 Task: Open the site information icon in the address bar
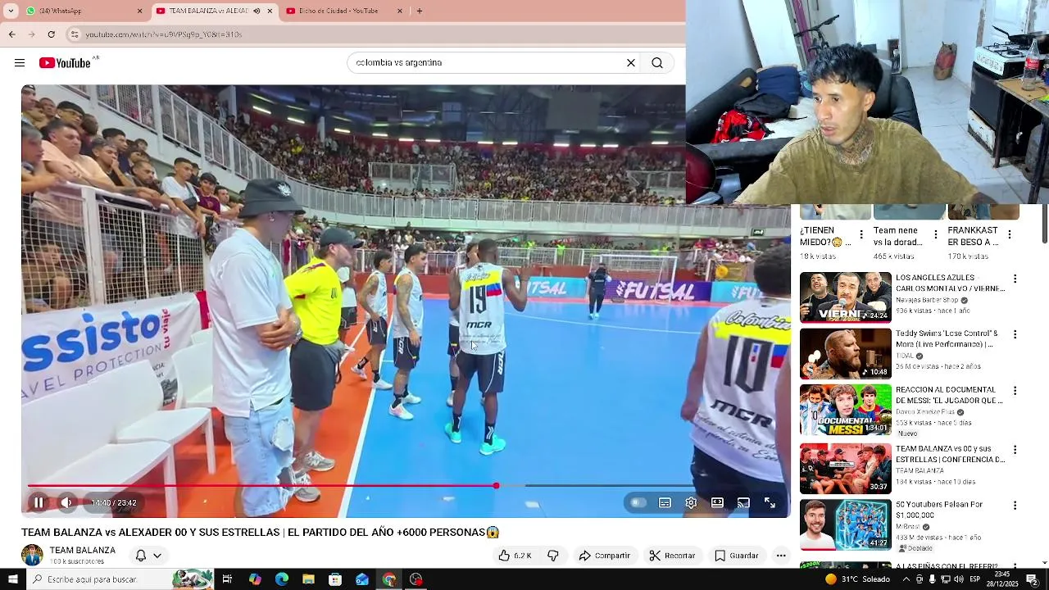pyautogui.click(x=75, y=34)
